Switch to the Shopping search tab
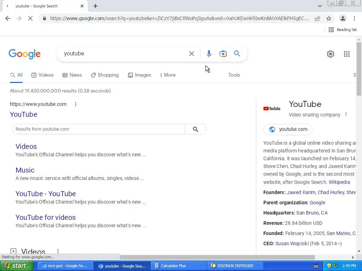This screenshot has width=362, height=271. click(x=105, y=75)
